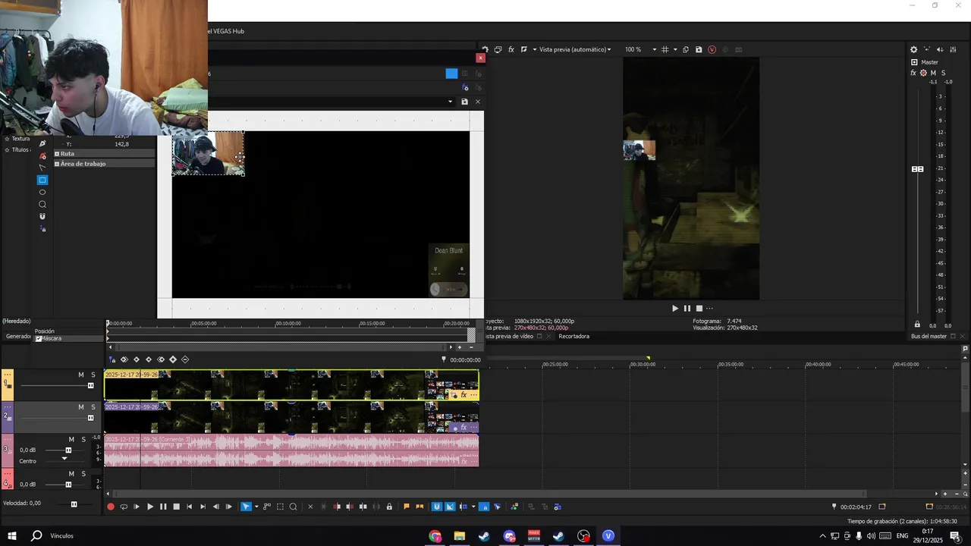Click Play in the main transport bar

(150, 507)
